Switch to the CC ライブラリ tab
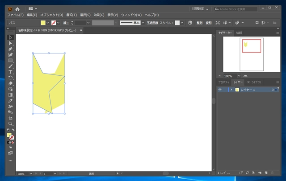The image size is (286, 181). coord(254,82)
